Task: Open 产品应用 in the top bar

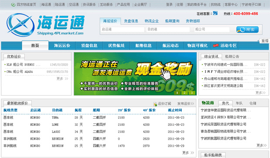Action: coord(123,5)
